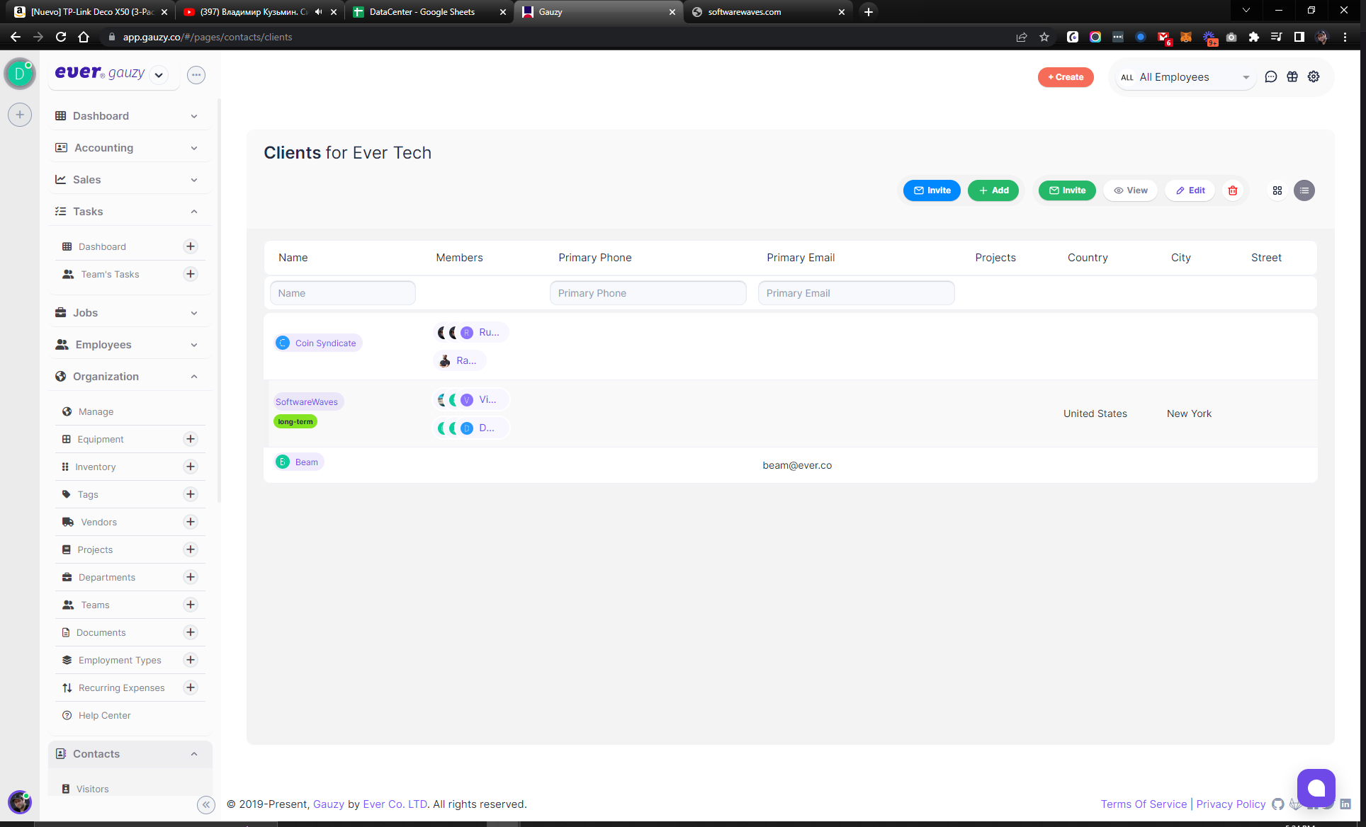
Task: Open the purple chat widget bubble
Action: (1316, 787)
